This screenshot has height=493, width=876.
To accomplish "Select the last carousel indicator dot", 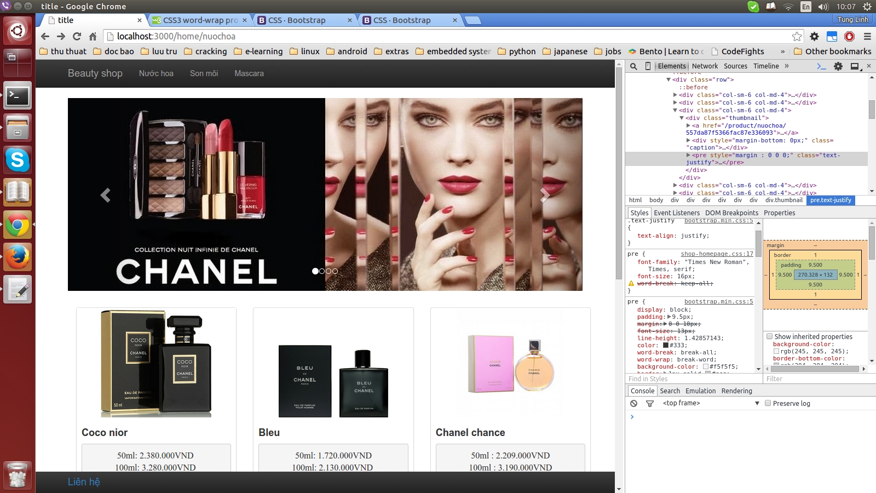I will [x=335, y=271].
